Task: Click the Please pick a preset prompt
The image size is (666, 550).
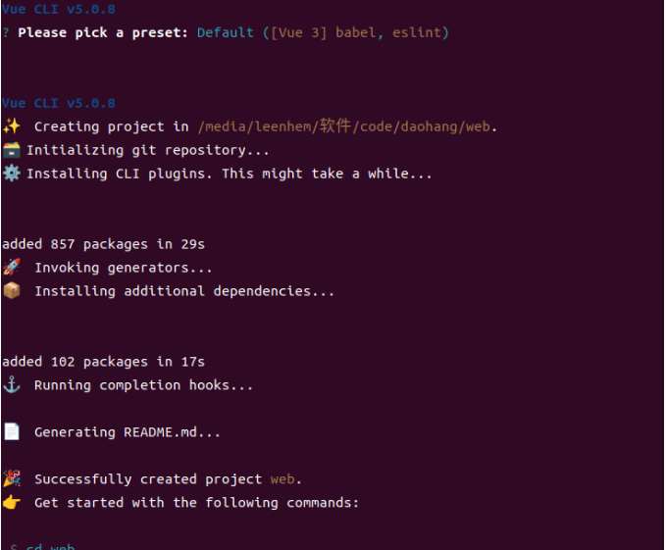Action: [102, 32]
